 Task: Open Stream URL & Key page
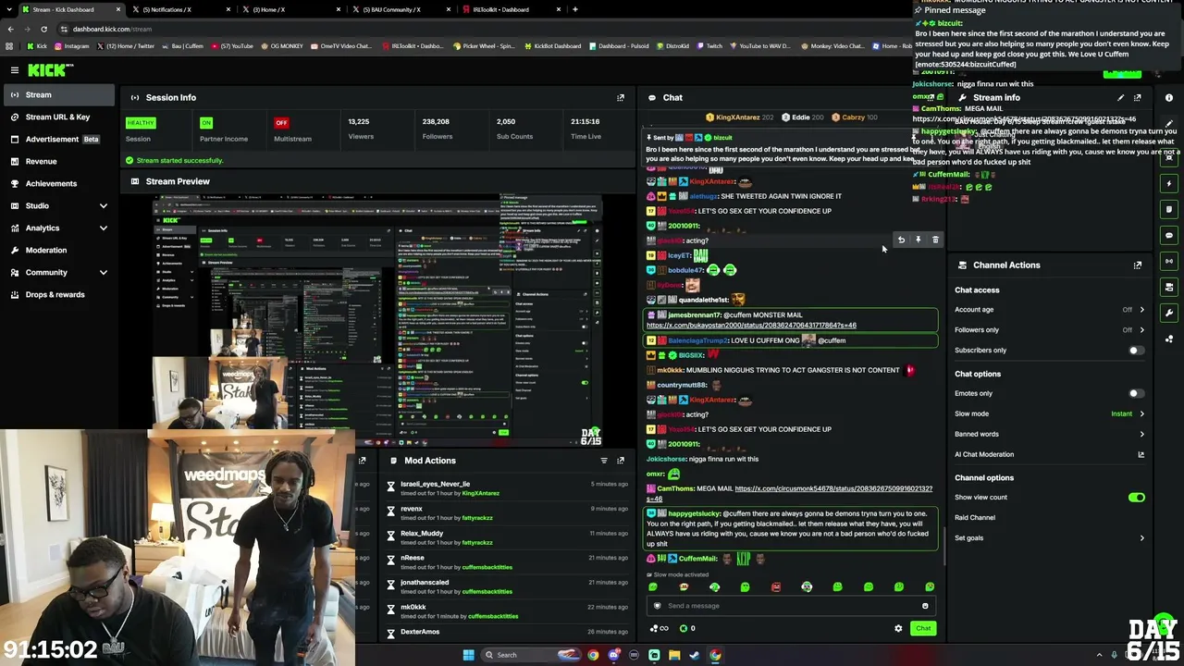pyautogui.click(x=59, y=117)
